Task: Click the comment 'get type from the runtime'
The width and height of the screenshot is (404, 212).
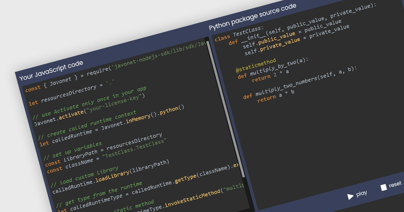Action: (99, 194)
